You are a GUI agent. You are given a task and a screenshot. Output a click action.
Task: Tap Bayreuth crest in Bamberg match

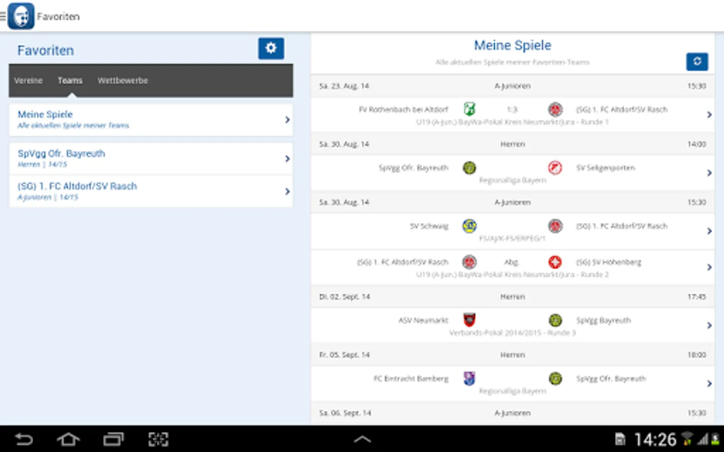(555, 379)
